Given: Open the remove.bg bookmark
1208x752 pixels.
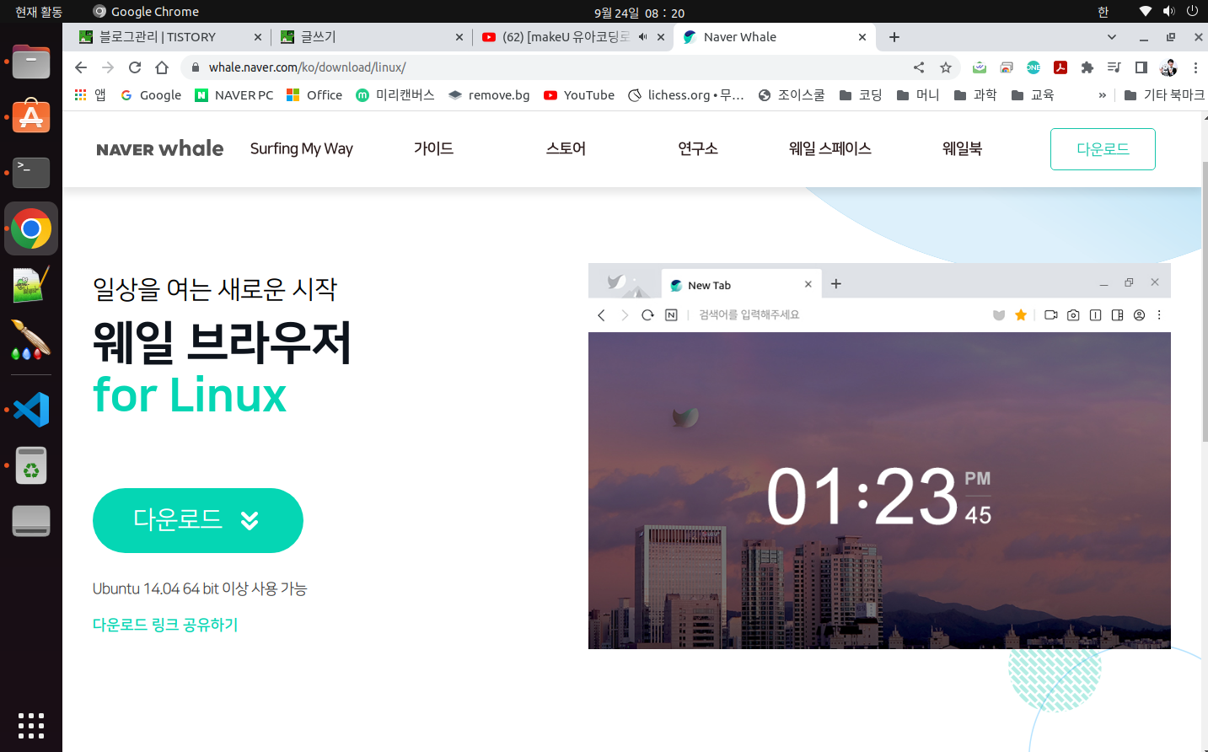Looking at the screenshot, I should click(489, 95).
